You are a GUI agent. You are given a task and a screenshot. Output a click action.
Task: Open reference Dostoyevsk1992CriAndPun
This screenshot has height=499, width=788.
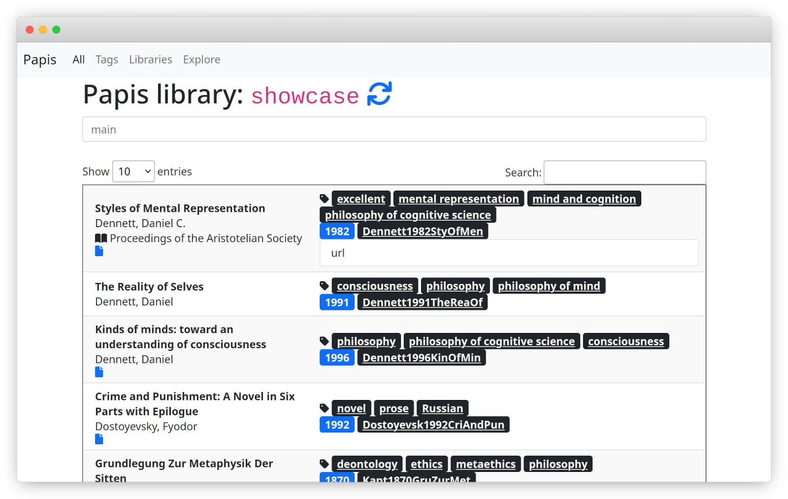coord(433,424)
